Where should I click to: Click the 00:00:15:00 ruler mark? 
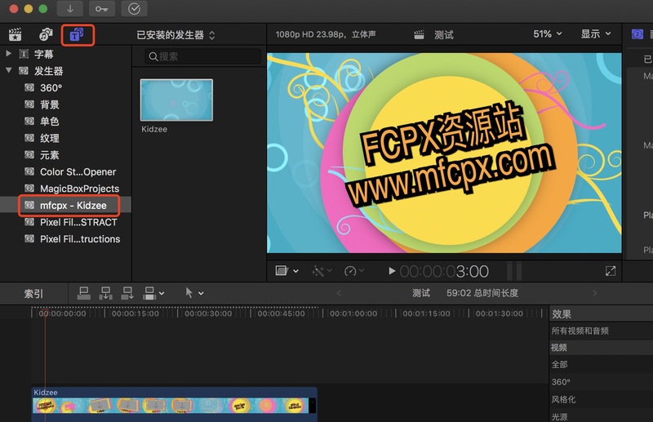click(x=135, y=313)
